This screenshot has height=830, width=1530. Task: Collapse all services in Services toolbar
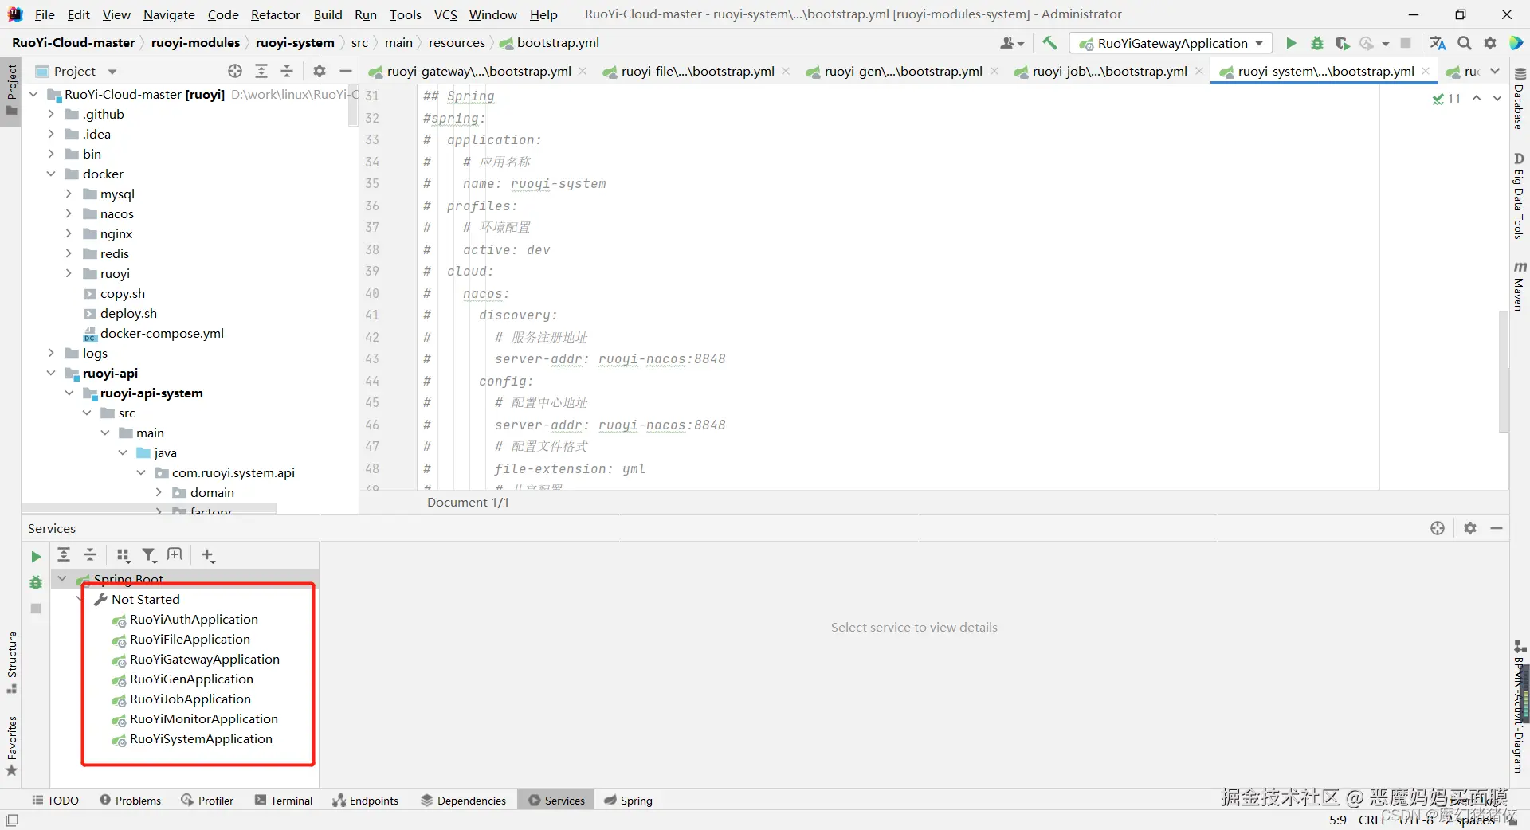point(90,555)
